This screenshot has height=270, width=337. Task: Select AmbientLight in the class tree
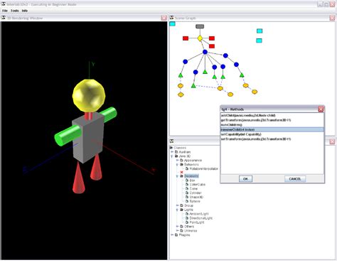199,214
